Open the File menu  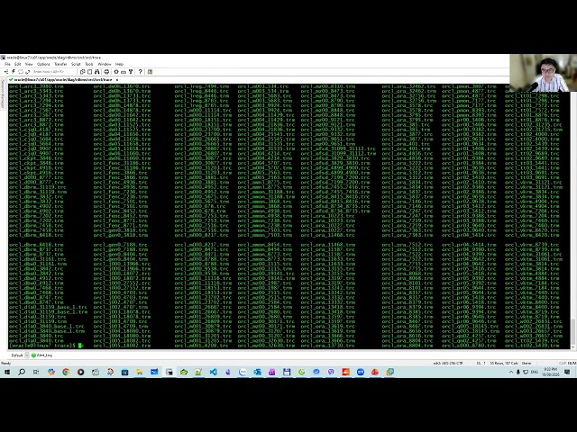coord(7,64)
